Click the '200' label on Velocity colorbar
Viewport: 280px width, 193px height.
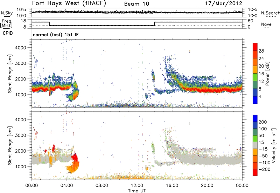(263, 122)
